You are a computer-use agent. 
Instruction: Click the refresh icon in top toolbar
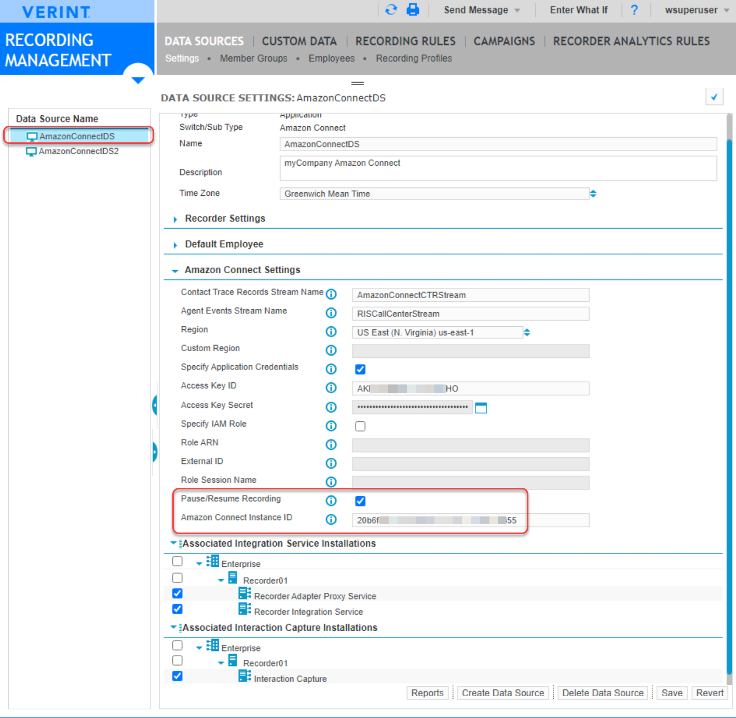click(x=391, y=10)
